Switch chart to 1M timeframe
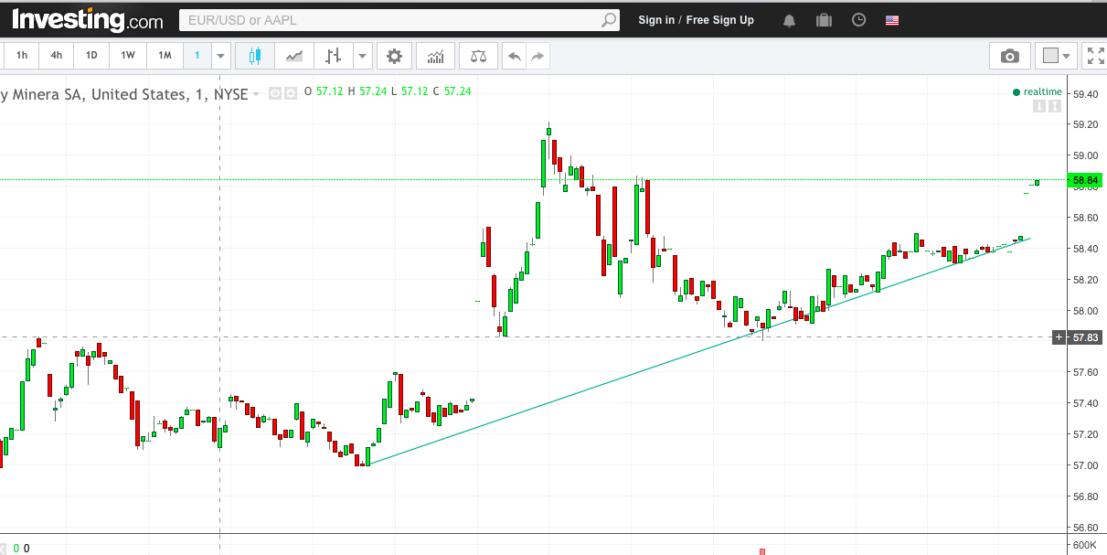Viewport: 1107px width, 555px height. (x=165, y=56)
